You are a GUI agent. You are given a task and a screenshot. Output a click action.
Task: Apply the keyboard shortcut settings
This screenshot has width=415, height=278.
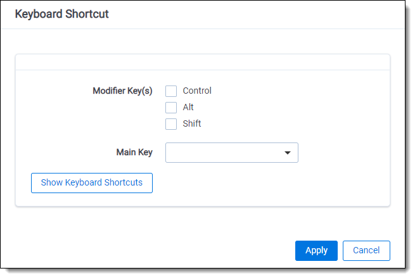[316, 250]
